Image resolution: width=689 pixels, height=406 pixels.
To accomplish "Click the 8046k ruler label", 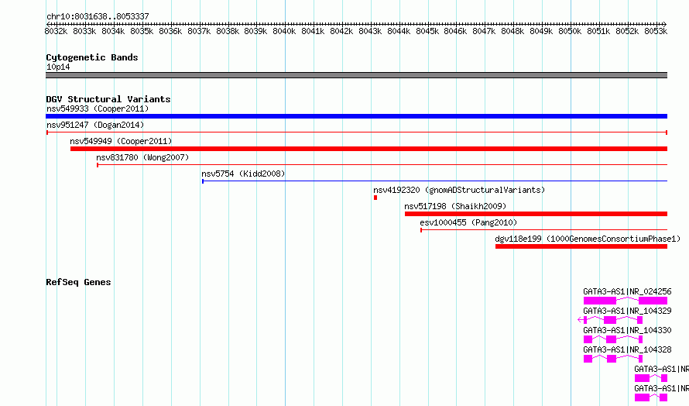I will pos(455,31).
